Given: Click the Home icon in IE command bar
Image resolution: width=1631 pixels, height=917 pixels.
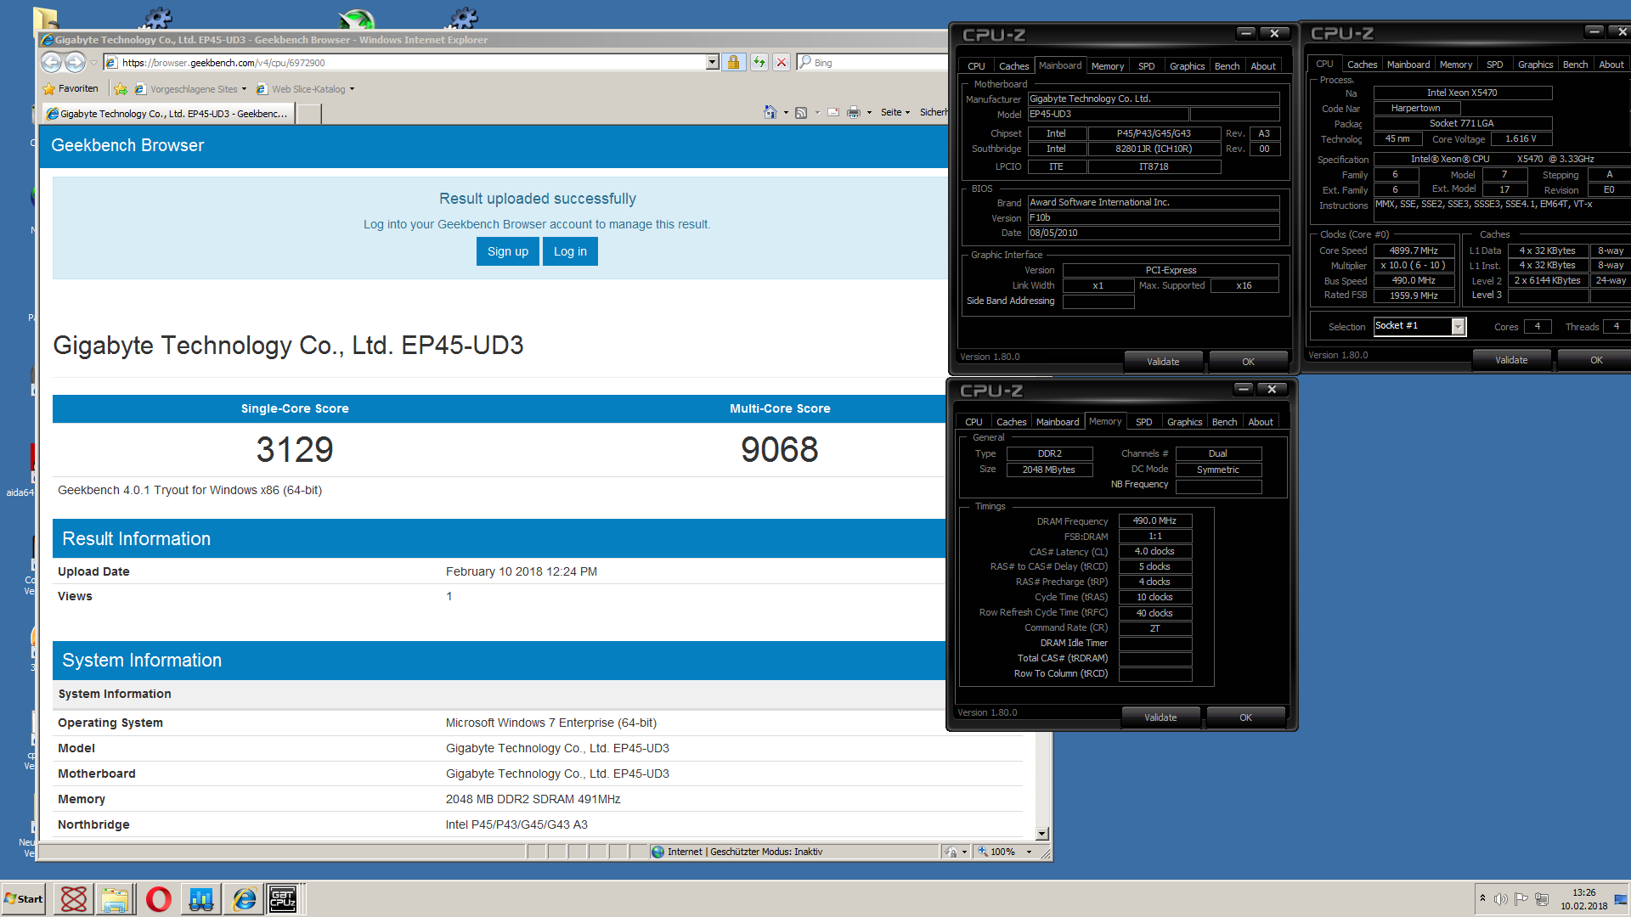Looking at the screenshot, I should 770,112.
